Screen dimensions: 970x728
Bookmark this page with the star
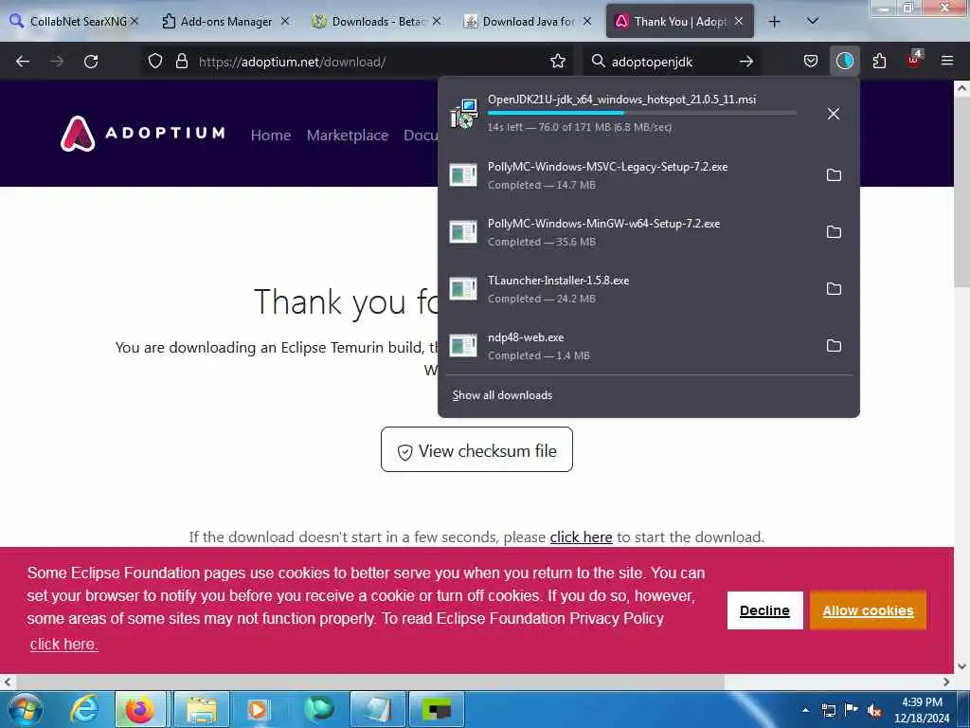[557, 62]
